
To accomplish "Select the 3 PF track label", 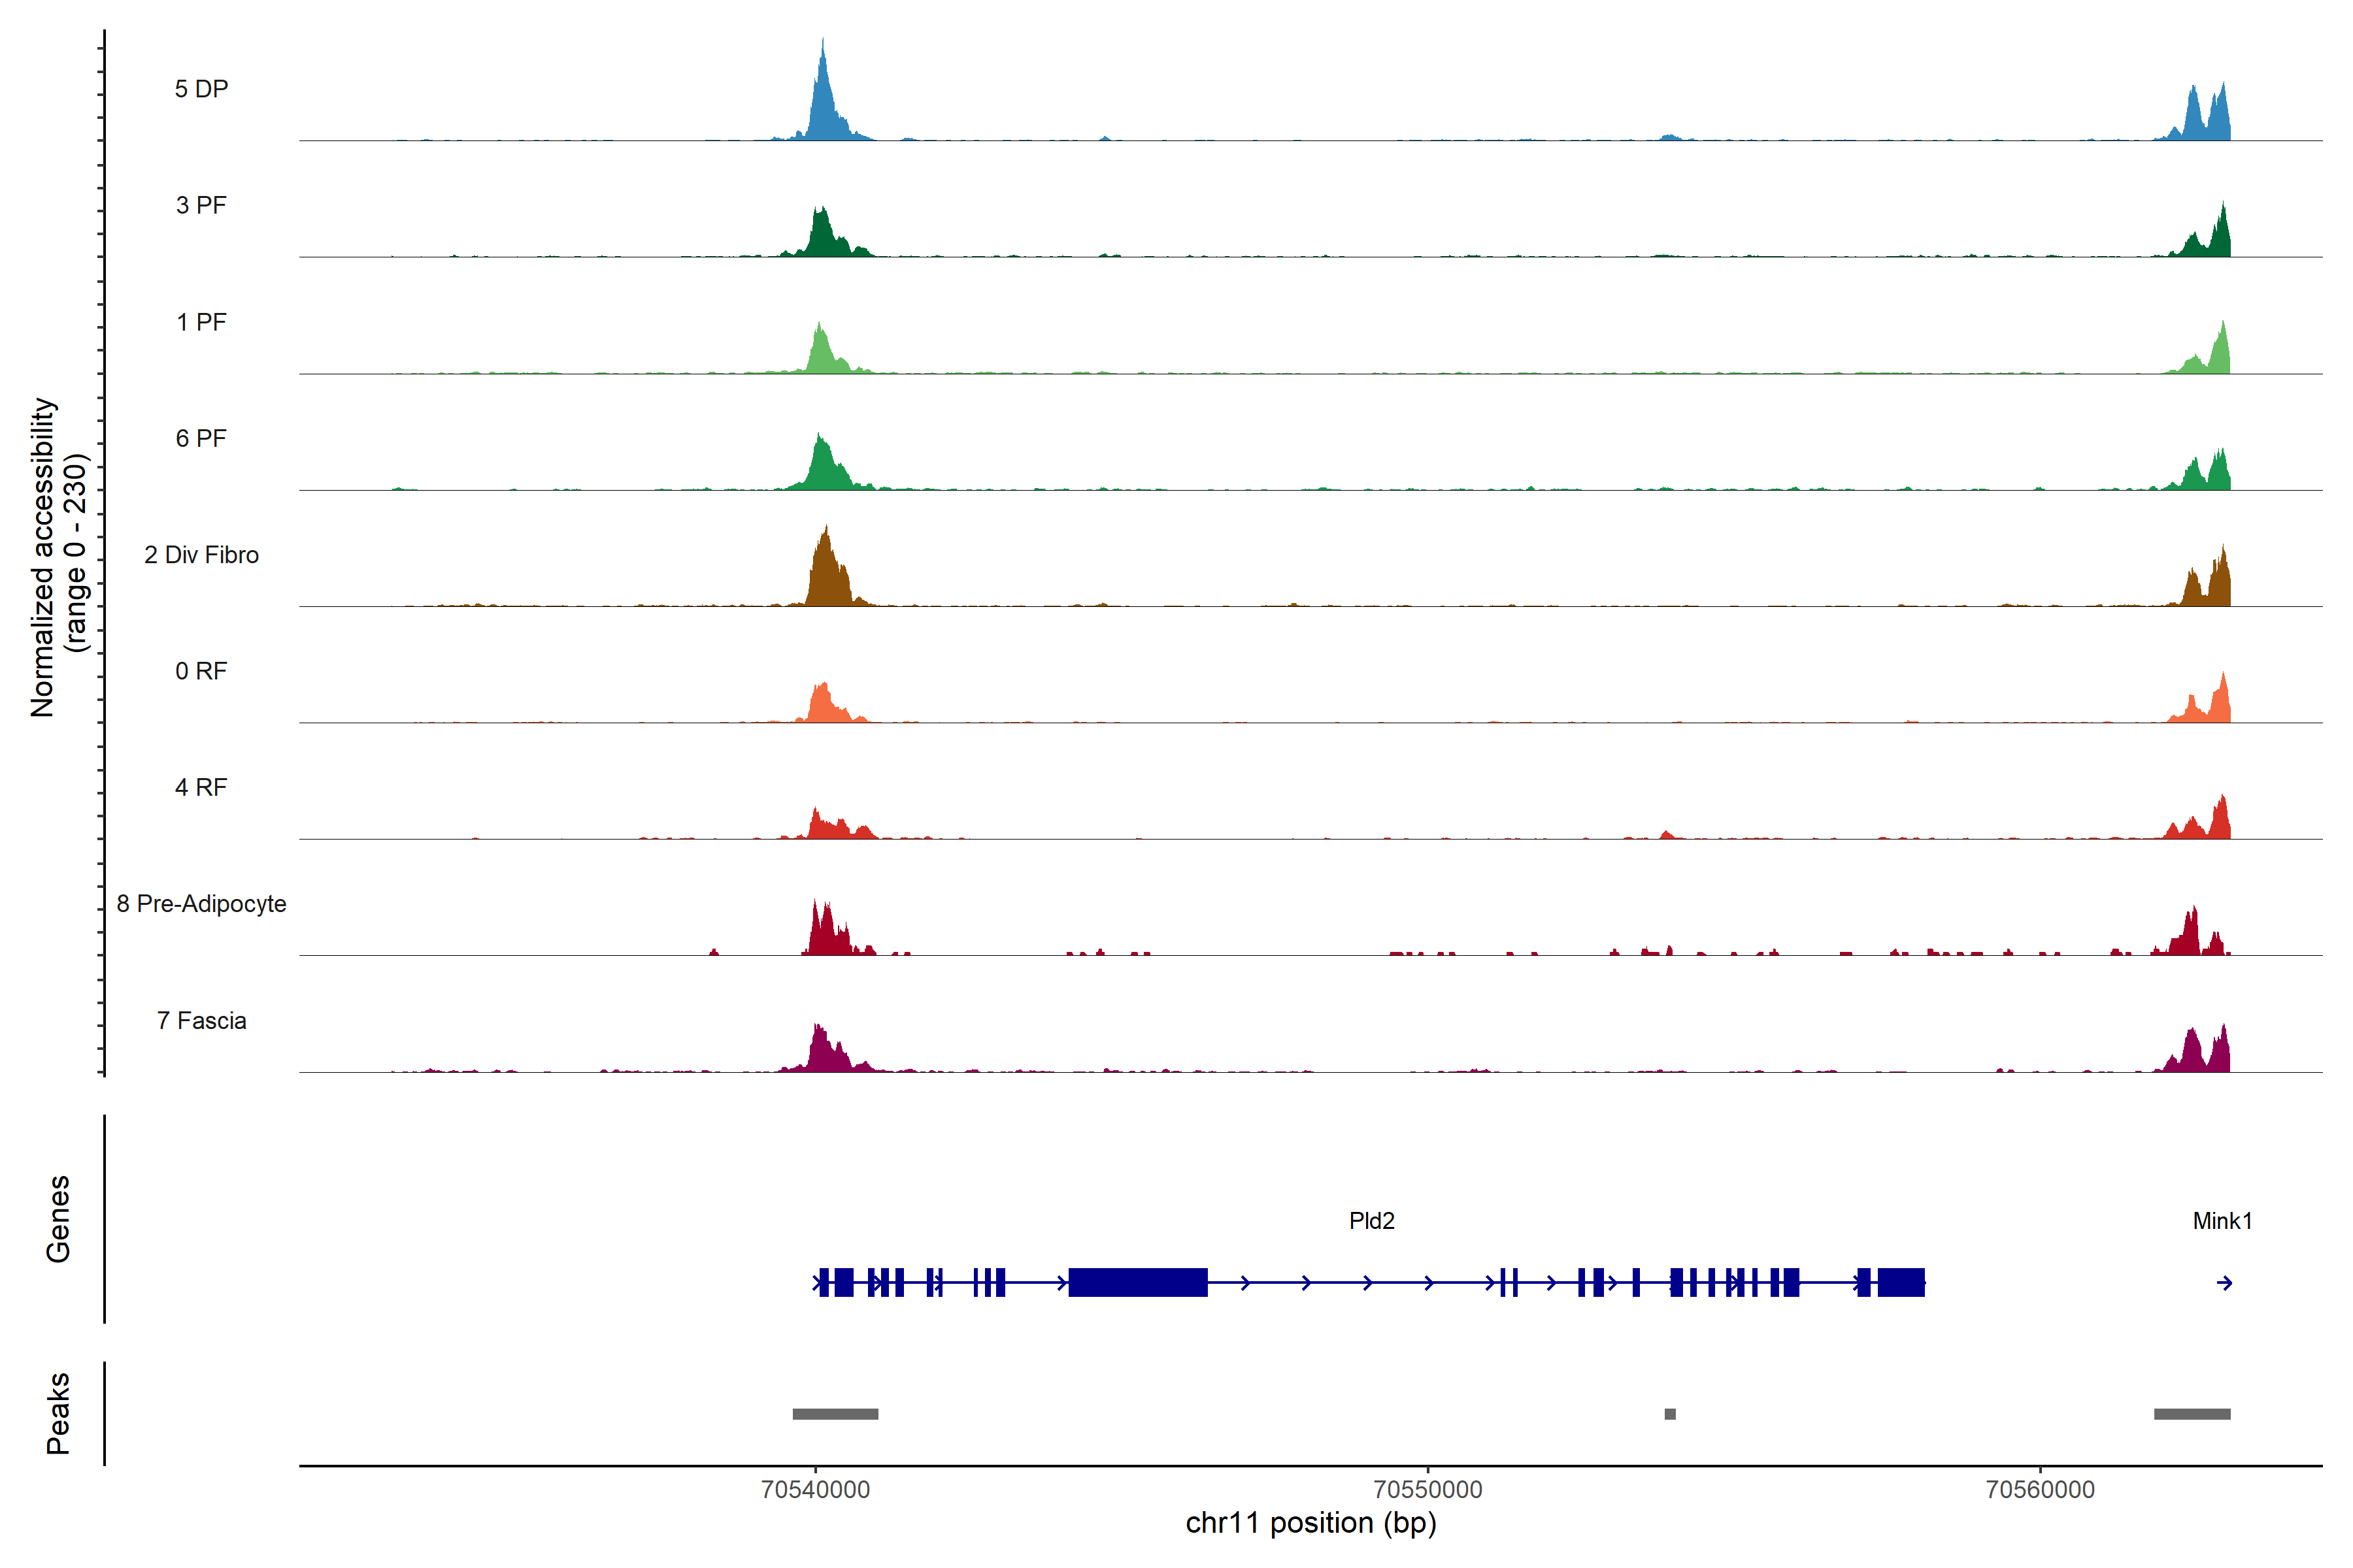I will pos(201,205).
